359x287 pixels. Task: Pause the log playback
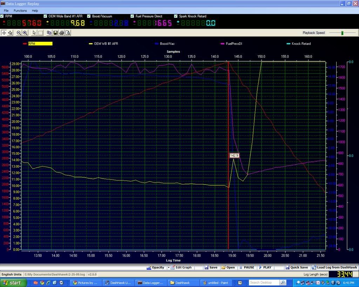click(247, 267)
